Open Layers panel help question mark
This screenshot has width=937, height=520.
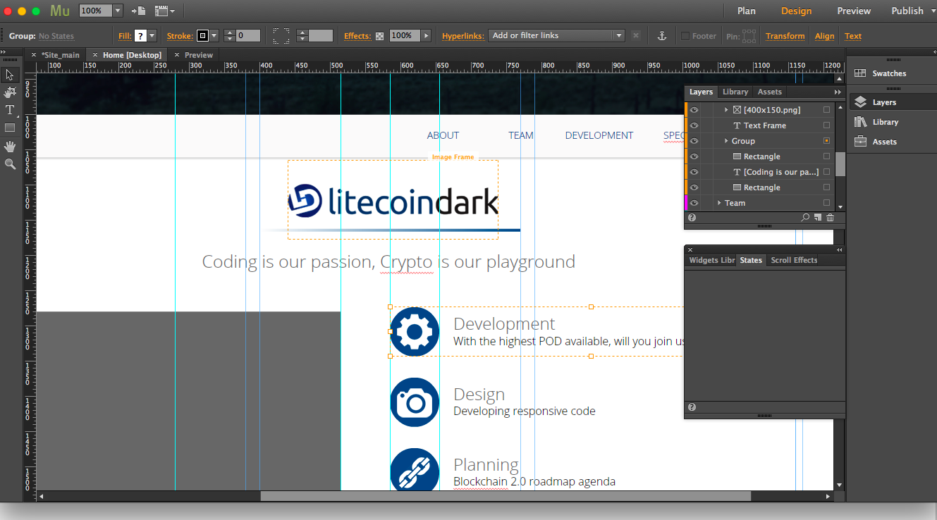tap(692, 218)
